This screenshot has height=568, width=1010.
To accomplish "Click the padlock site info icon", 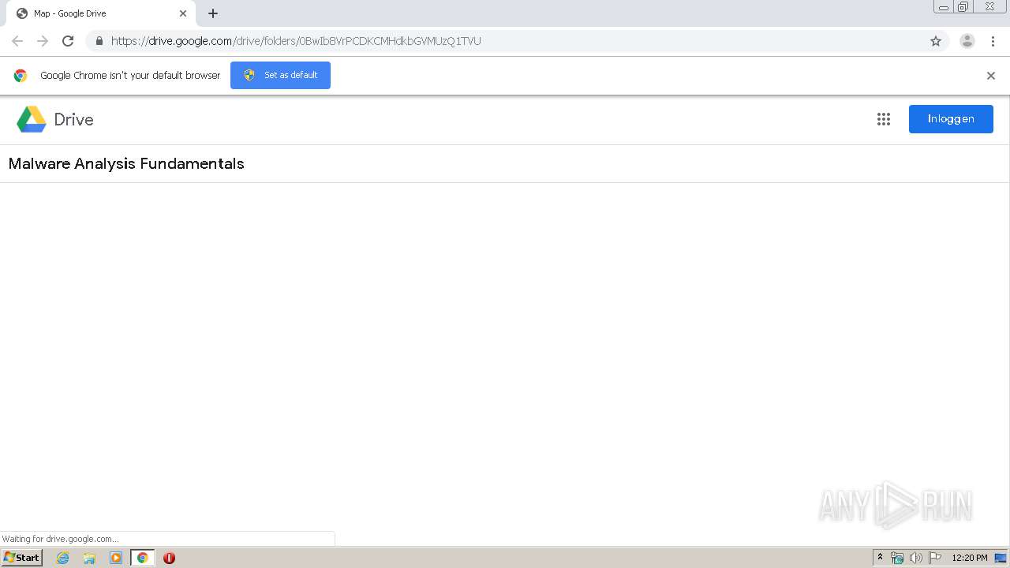I will click(99, 41).
